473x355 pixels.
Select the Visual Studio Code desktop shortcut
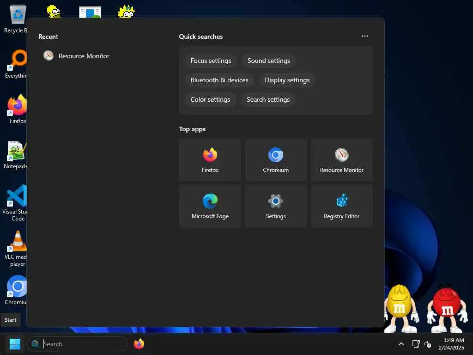coord(15,203)
